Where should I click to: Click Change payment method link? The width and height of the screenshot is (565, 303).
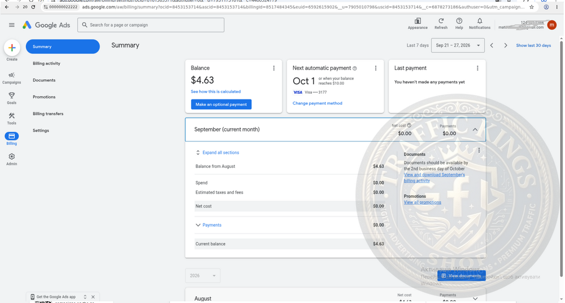click(318, 103)
